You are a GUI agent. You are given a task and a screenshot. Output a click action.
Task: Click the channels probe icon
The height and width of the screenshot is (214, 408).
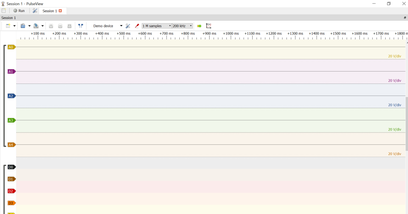pyautogui.click(x=137, y=26)
